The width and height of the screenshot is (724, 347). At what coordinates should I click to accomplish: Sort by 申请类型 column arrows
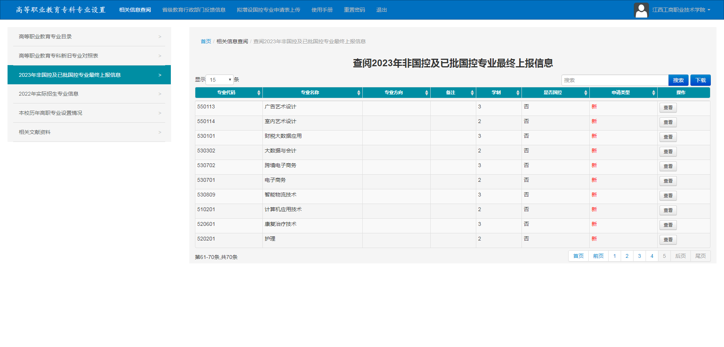coord(653,93)
